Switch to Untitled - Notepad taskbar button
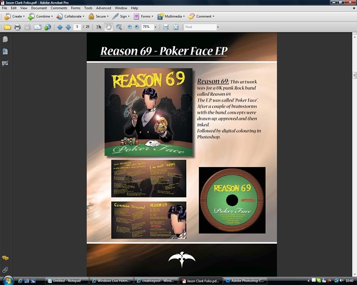357x285 pixels. tap(67, 281)
